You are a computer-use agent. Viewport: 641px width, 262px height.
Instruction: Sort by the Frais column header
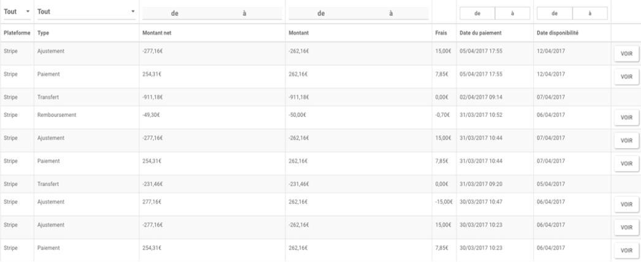click(x=441, y=33)
